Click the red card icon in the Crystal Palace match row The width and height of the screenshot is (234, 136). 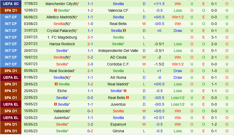(x=124, y=31)
